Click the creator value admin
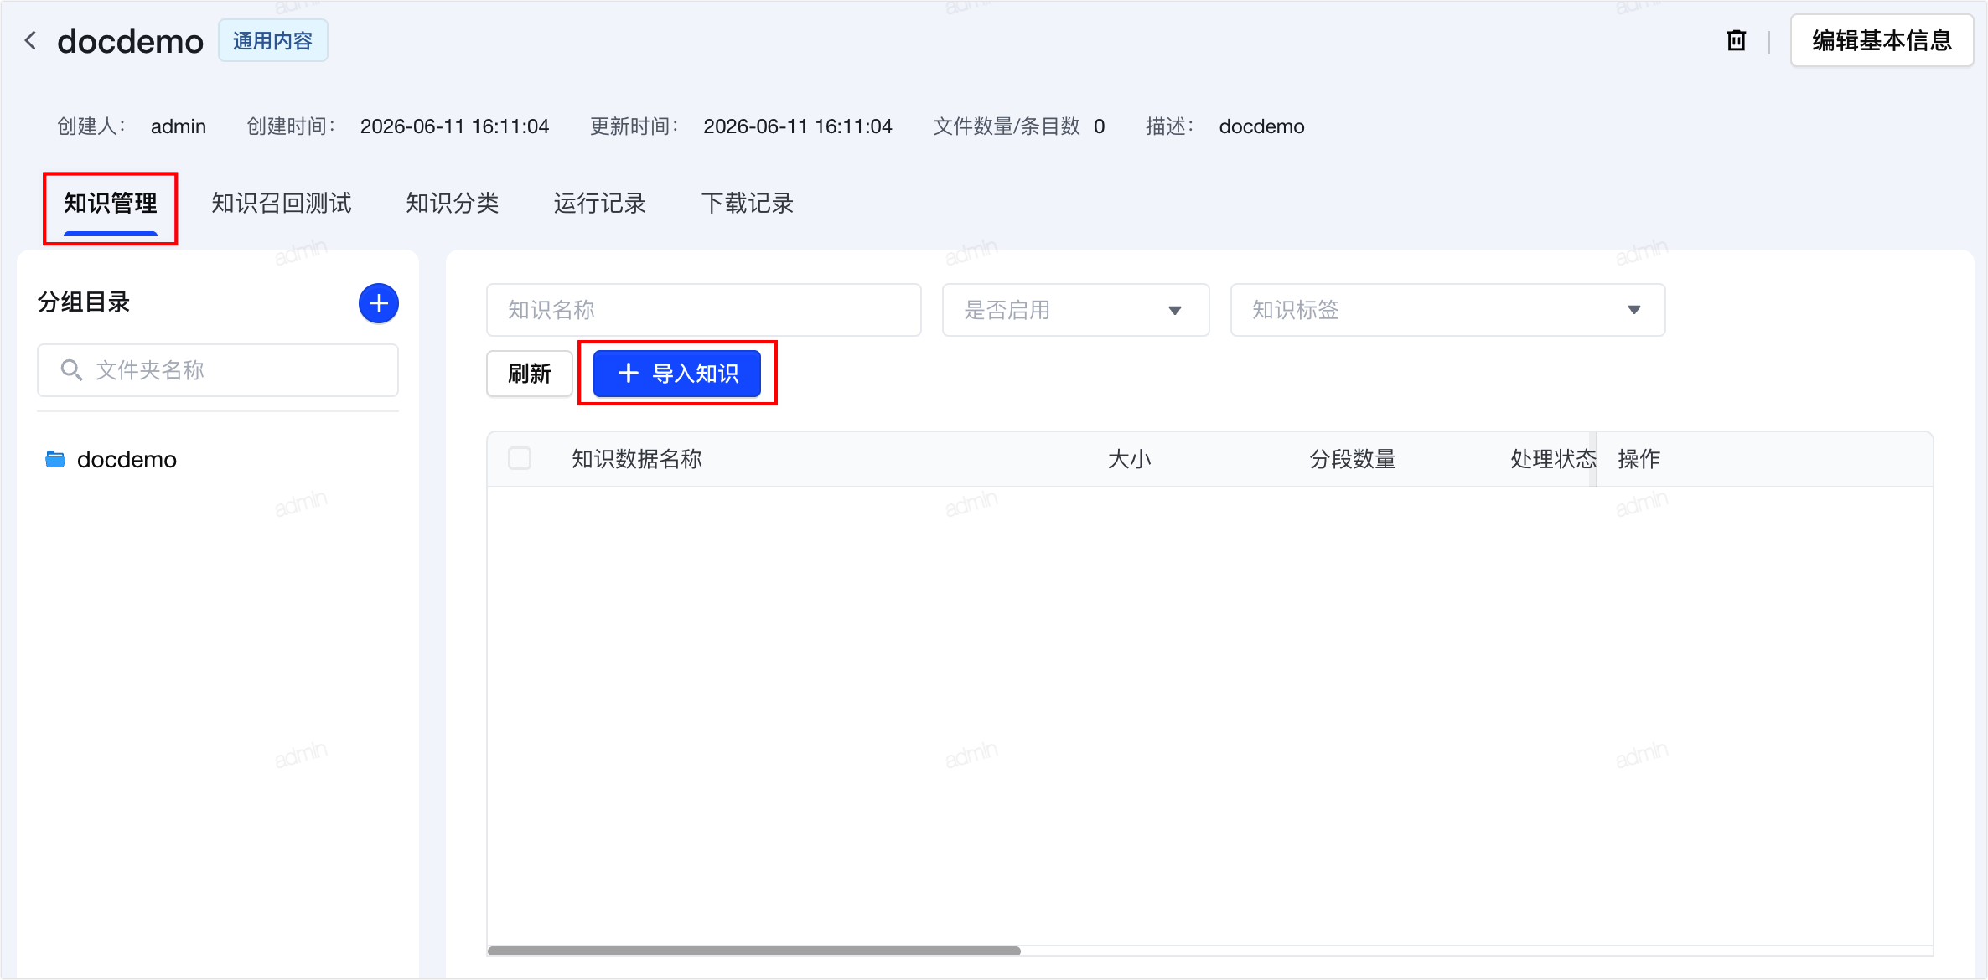The height and width of the screenshot is (980, 1988). click(x=179, y=126)
